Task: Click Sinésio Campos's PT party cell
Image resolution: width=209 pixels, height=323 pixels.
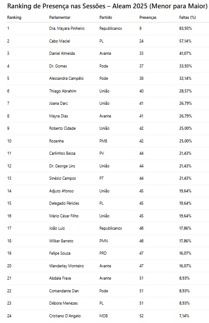Action: [101, 178]
